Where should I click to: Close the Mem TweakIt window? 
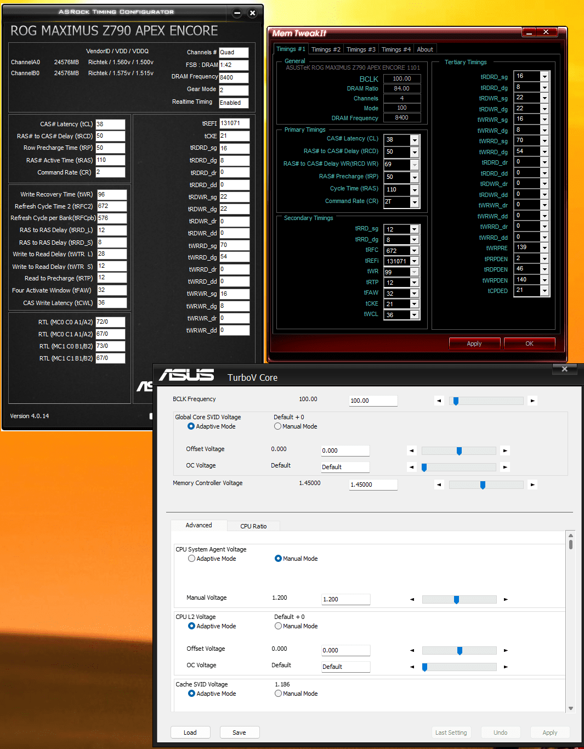click(x=546, y=32)
